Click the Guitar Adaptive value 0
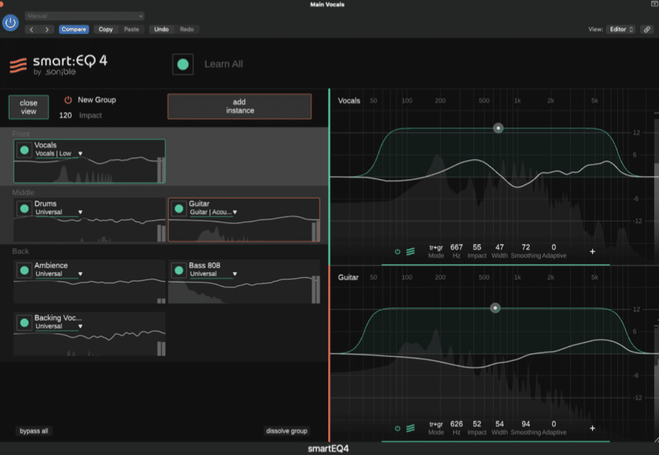Image resolution: width=659 pixels, height=455 pixels. point(554,424)
